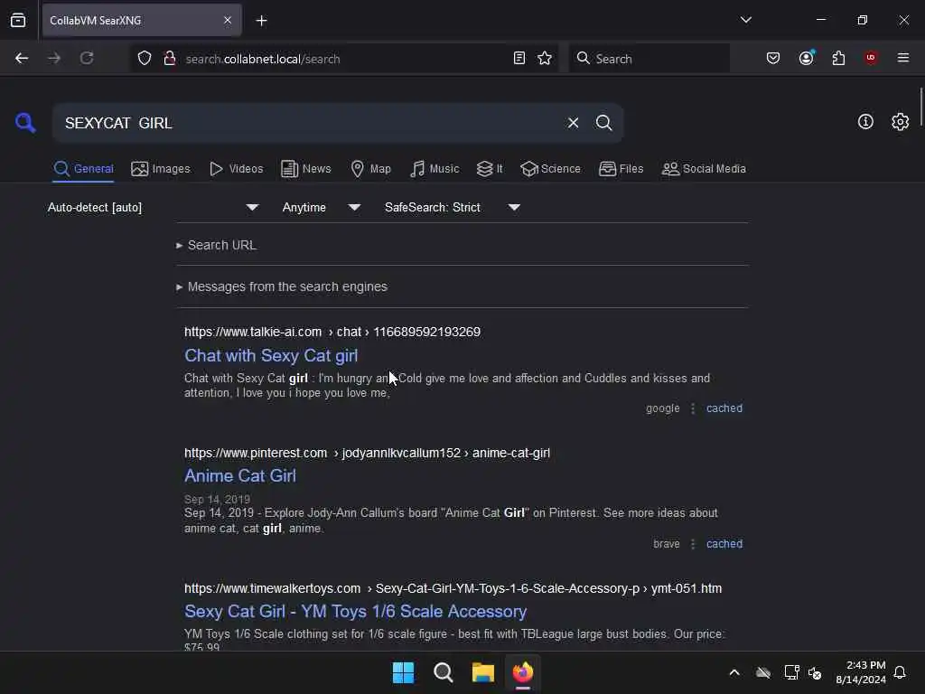Switch to Map category tab
The height and width of the screenshot is (694, 925).
click(x=370, y=169)
